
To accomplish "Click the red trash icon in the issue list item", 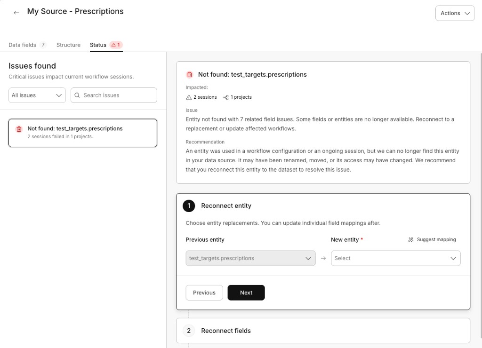I will (19, 129).
